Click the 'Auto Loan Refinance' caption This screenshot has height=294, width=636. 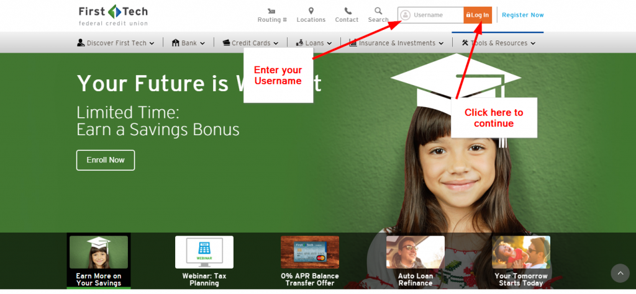tap(416, 279)
